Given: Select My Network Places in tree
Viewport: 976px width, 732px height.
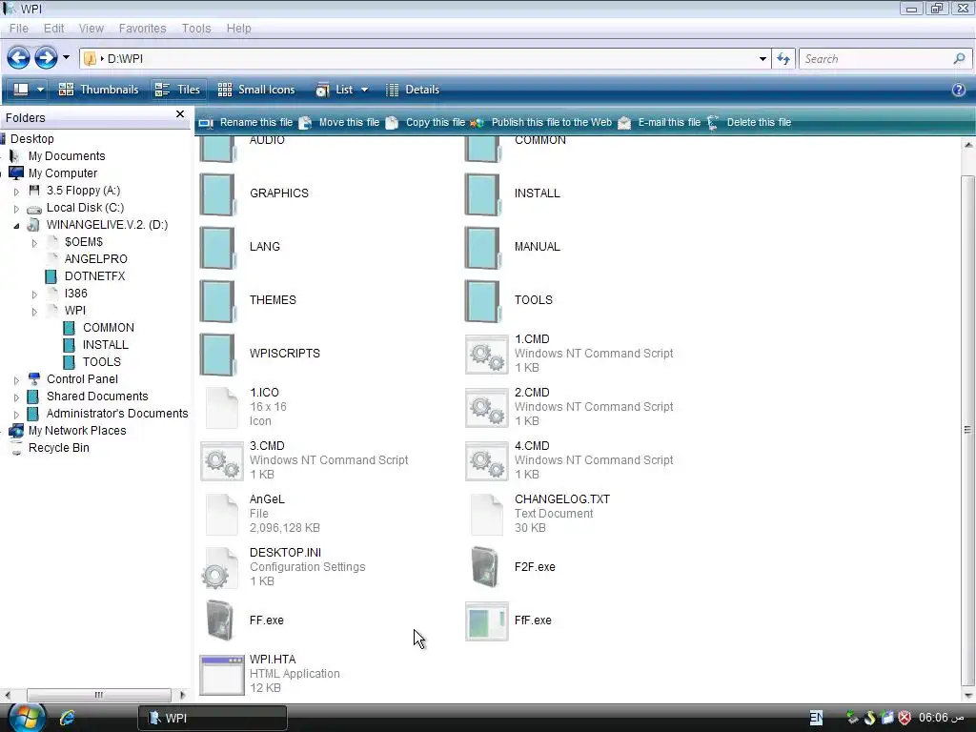Looking at the screenshot, I should click(77, 430).
